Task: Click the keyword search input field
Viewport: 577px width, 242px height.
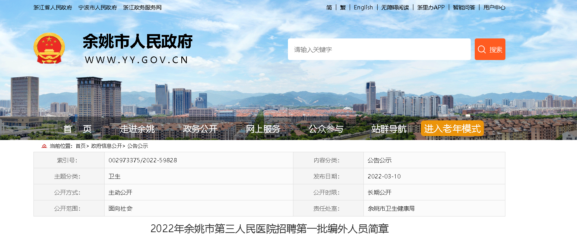Action: point(379,49)
